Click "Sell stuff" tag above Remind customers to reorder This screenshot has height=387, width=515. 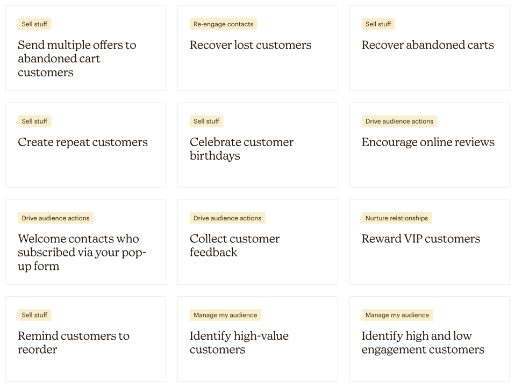click(34, 315)
